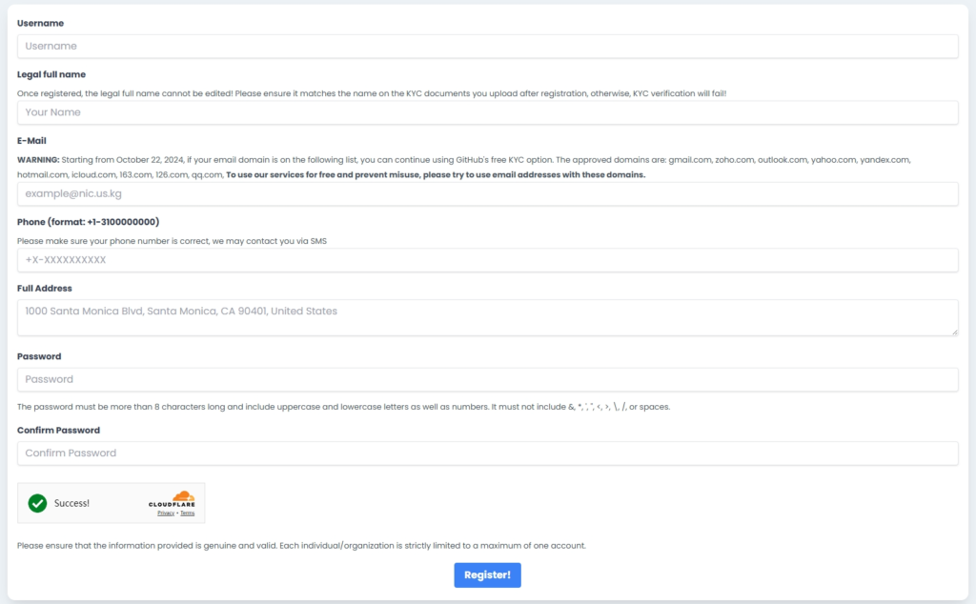Click into the Phone number field

tap(487, 260)
